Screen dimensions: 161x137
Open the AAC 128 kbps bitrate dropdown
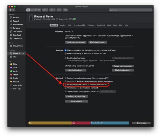pos(108,92)
